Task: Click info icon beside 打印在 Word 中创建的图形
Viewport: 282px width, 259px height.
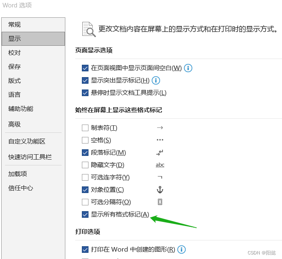Action: point(182,250)
